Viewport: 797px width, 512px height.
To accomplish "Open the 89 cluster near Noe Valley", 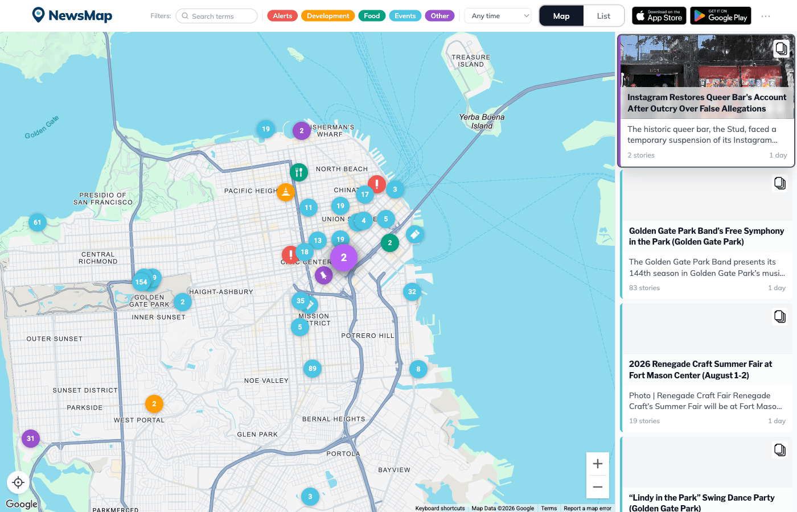I will point(313,369).
